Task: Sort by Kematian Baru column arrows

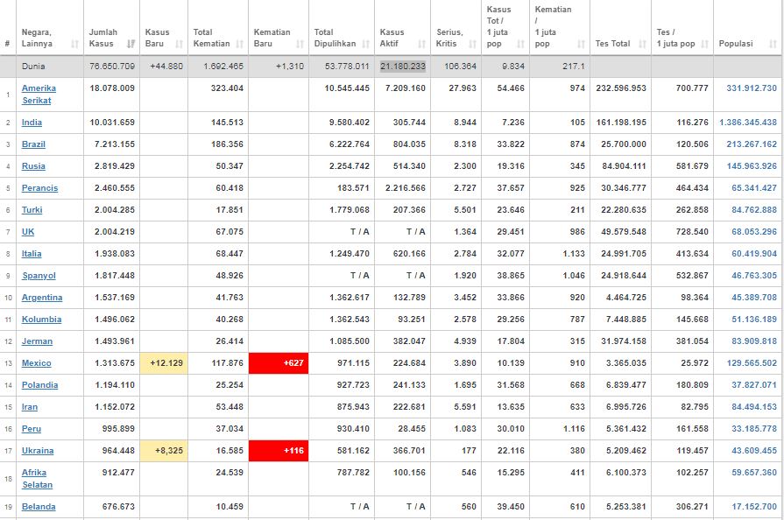Action: (300, 44)
